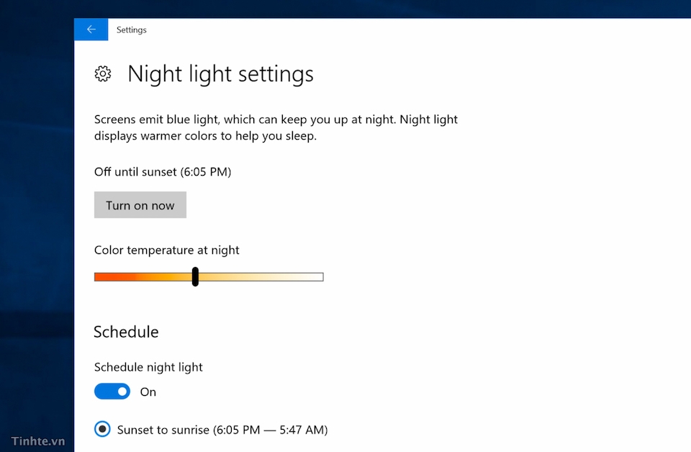This screenshot has width=691, height=452.
Task: Click the Color temperature at night label
Action: coord(166,250)
